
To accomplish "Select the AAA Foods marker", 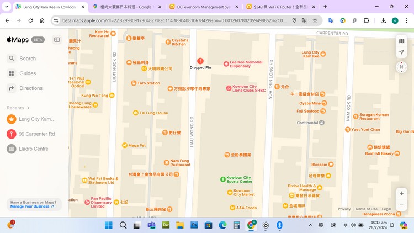I will [232, 208].
